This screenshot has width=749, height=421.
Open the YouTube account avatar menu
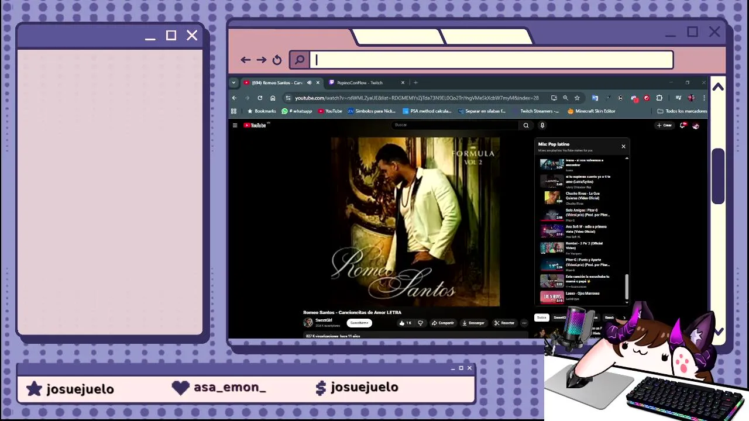tap(696, 125)
